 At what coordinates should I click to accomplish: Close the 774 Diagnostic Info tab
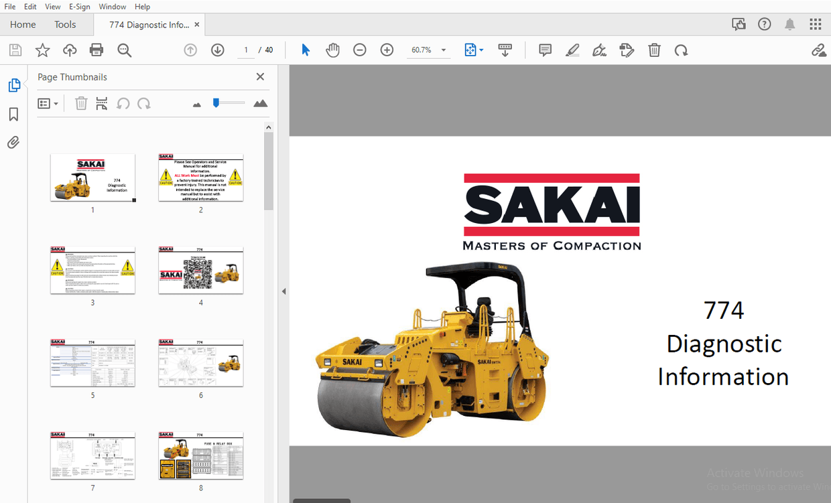(197, 25)
